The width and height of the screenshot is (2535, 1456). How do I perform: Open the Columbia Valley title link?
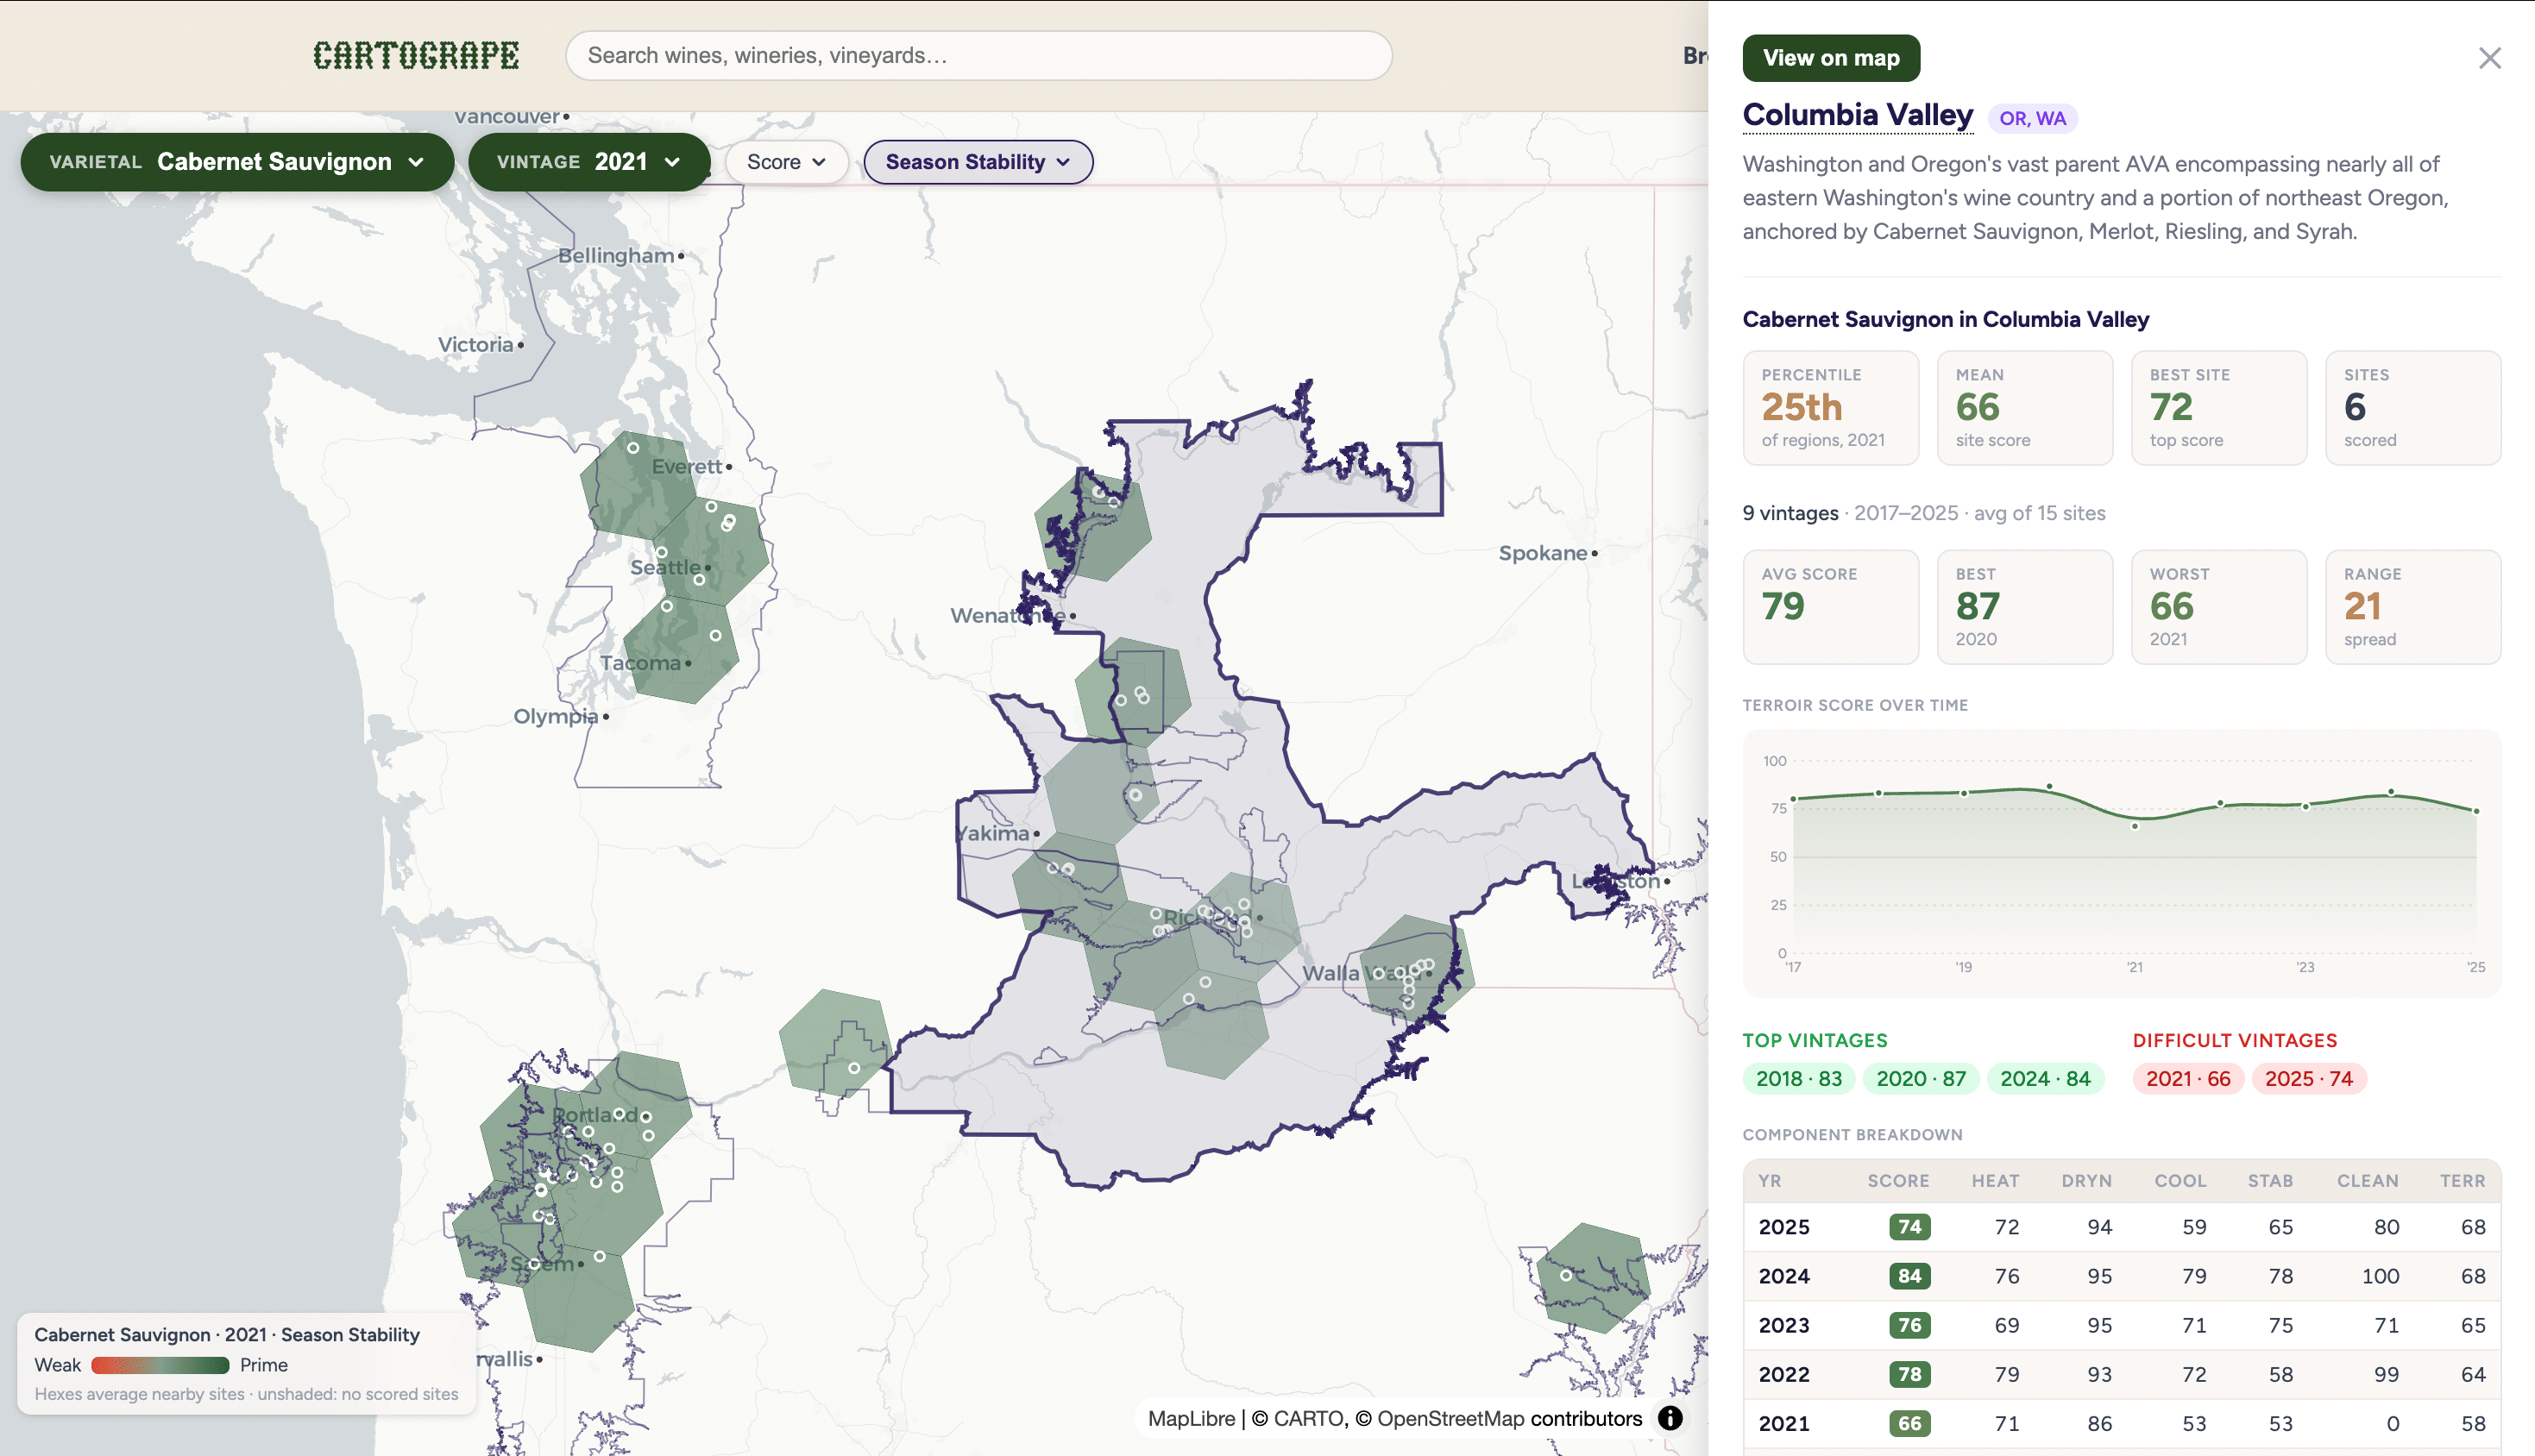[x=1857, y=115]
